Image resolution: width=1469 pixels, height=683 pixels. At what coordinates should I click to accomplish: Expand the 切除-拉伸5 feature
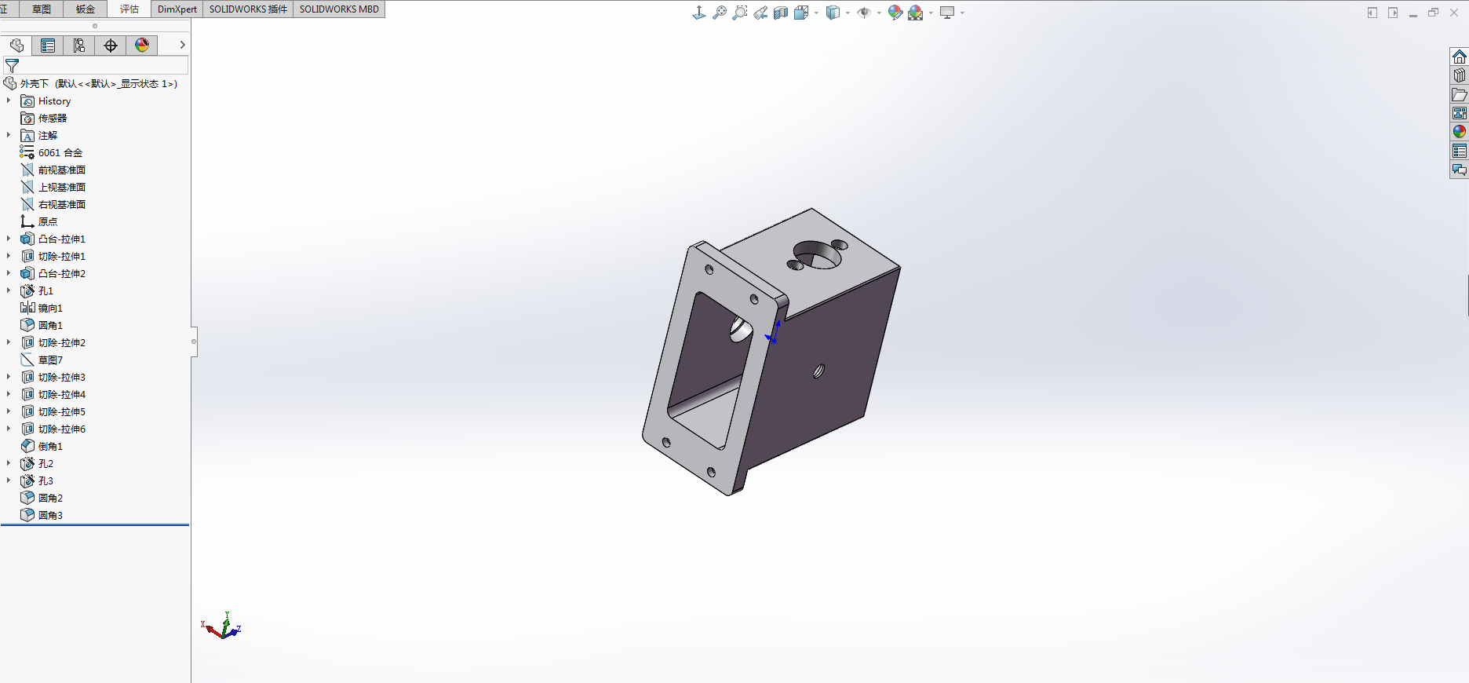pyautogui.click(x=9, y=411)
